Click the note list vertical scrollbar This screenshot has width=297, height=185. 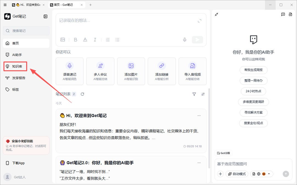209,128
